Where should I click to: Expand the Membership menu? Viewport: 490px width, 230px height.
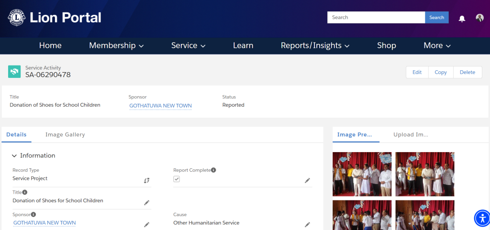(x=116, y=45)
